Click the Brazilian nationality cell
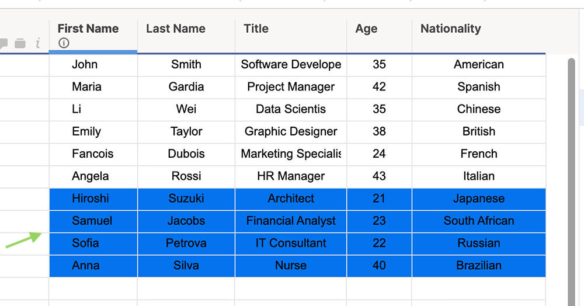 click(x=479, y=266)
